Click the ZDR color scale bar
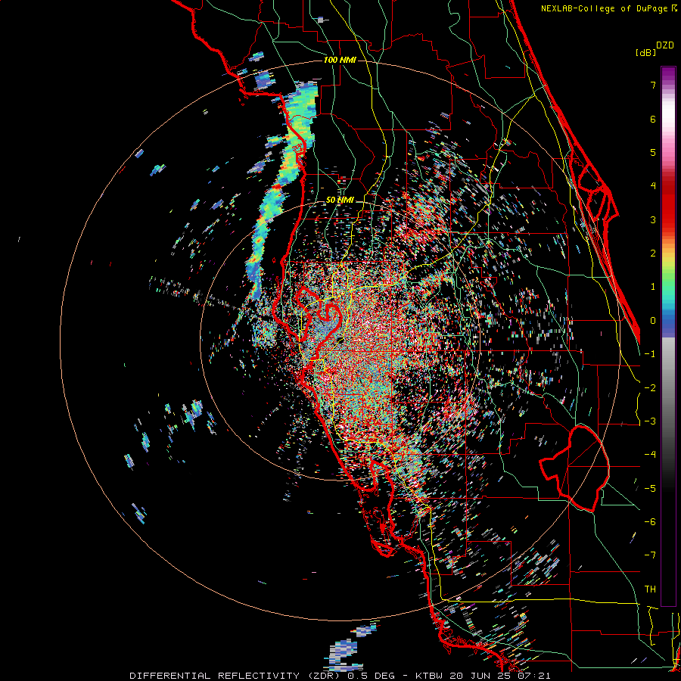The width and height of the screenshot is (681, 681). coord(668,336)
